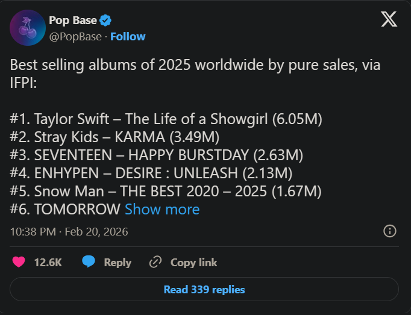The width and height of the screenshot is (411, 315).
Task: Open the info circle icon
Action: (390, 231)
